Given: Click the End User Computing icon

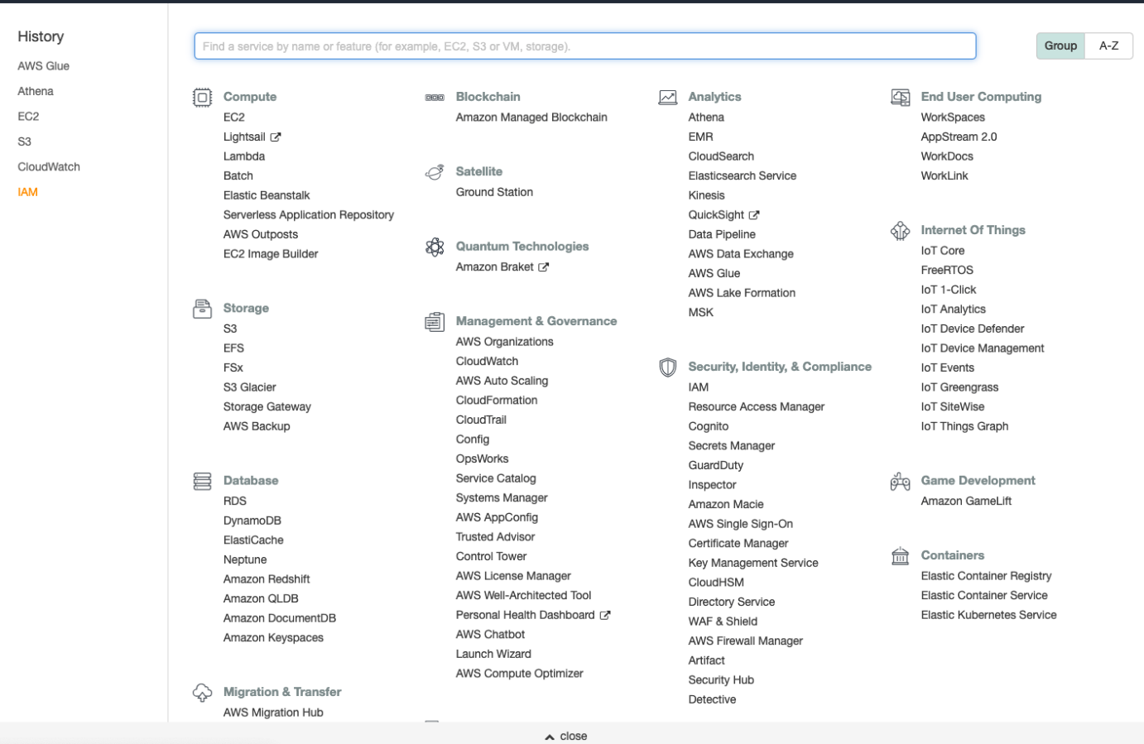Looking at the screenshot, I should [900, 98].
